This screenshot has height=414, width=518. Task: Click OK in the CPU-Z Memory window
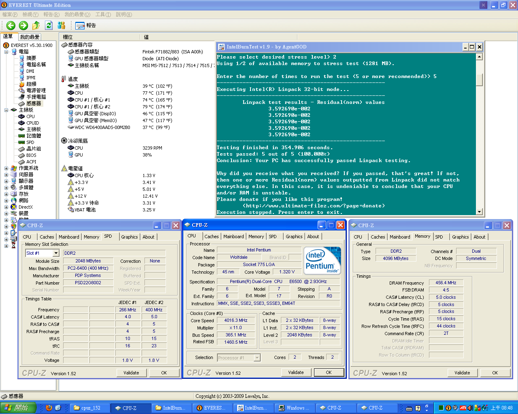pyautogui.click(x=495, y=373)
